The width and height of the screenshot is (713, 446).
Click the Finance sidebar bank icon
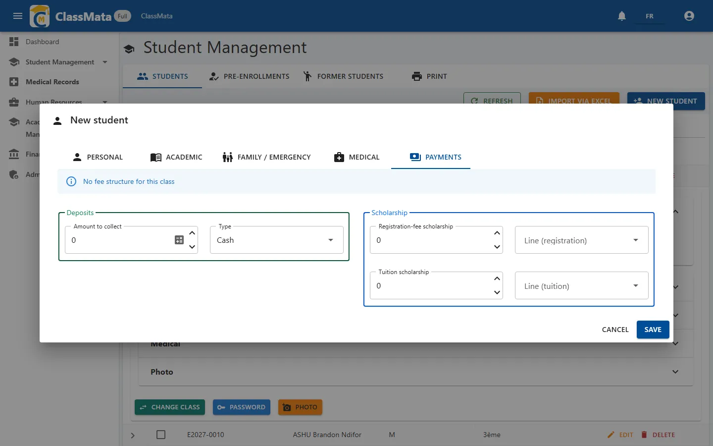pos(14,154)
